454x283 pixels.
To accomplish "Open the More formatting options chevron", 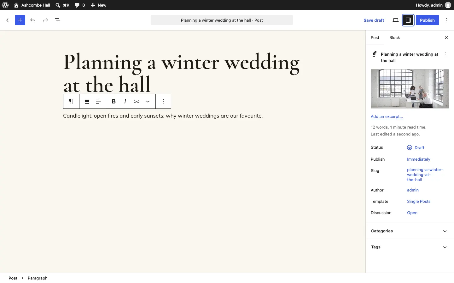I will (148, 101).
